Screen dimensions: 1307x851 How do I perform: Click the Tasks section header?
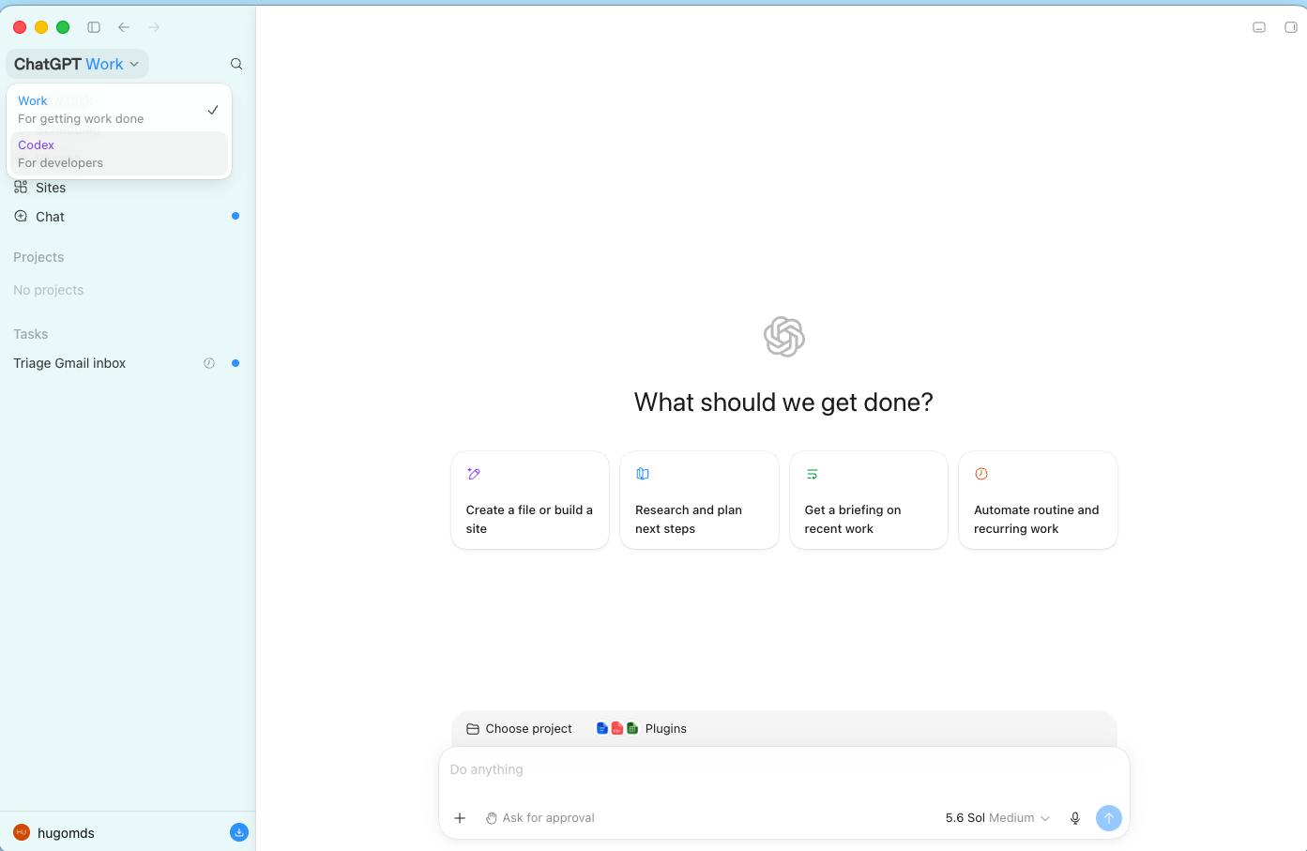click(x=31, y=334)
